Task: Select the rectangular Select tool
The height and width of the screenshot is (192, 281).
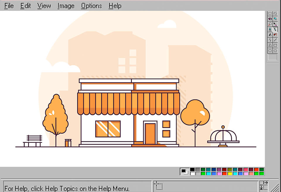Action: [x=270, y=13]
